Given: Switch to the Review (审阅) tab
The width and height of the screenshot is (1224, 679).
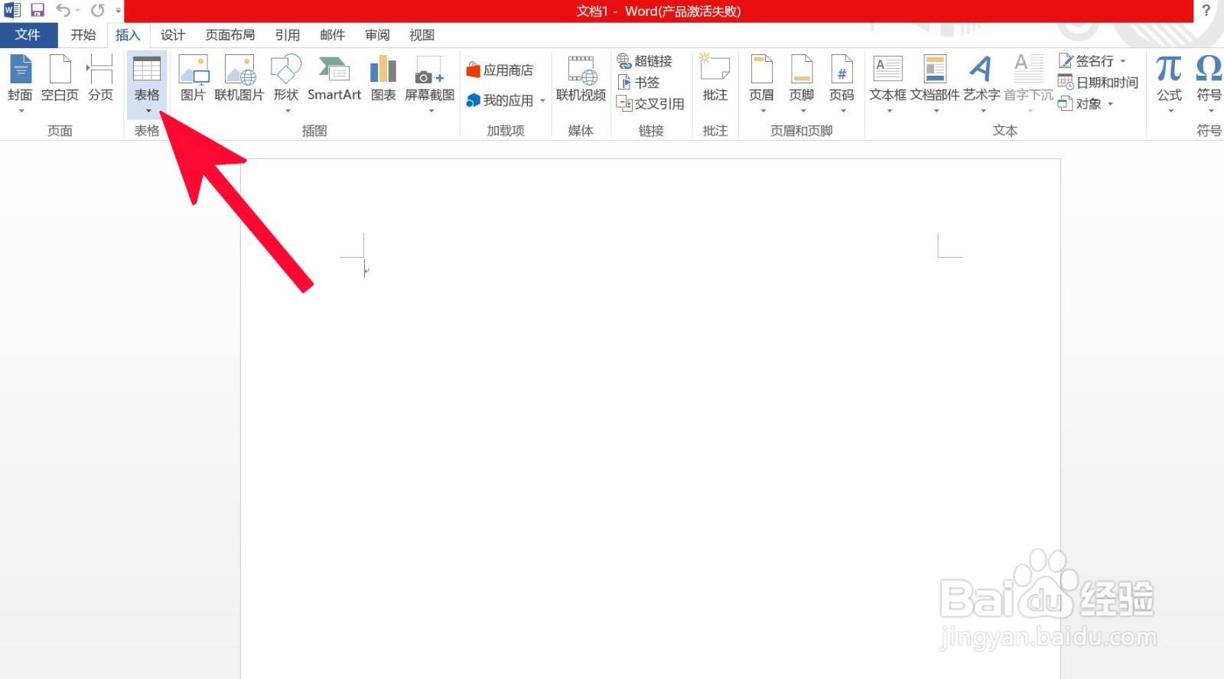Looking at the screenshot, I should pos(377,35).
